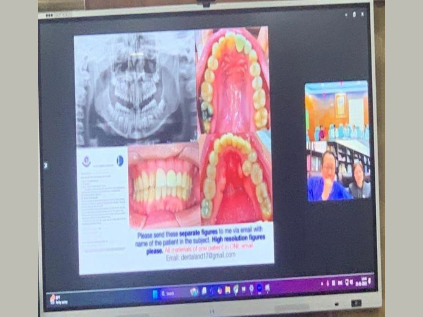The image size is (423, 317).
Task: Expand the system tray hidden icons chevron
Action: (x=322, y=283)
